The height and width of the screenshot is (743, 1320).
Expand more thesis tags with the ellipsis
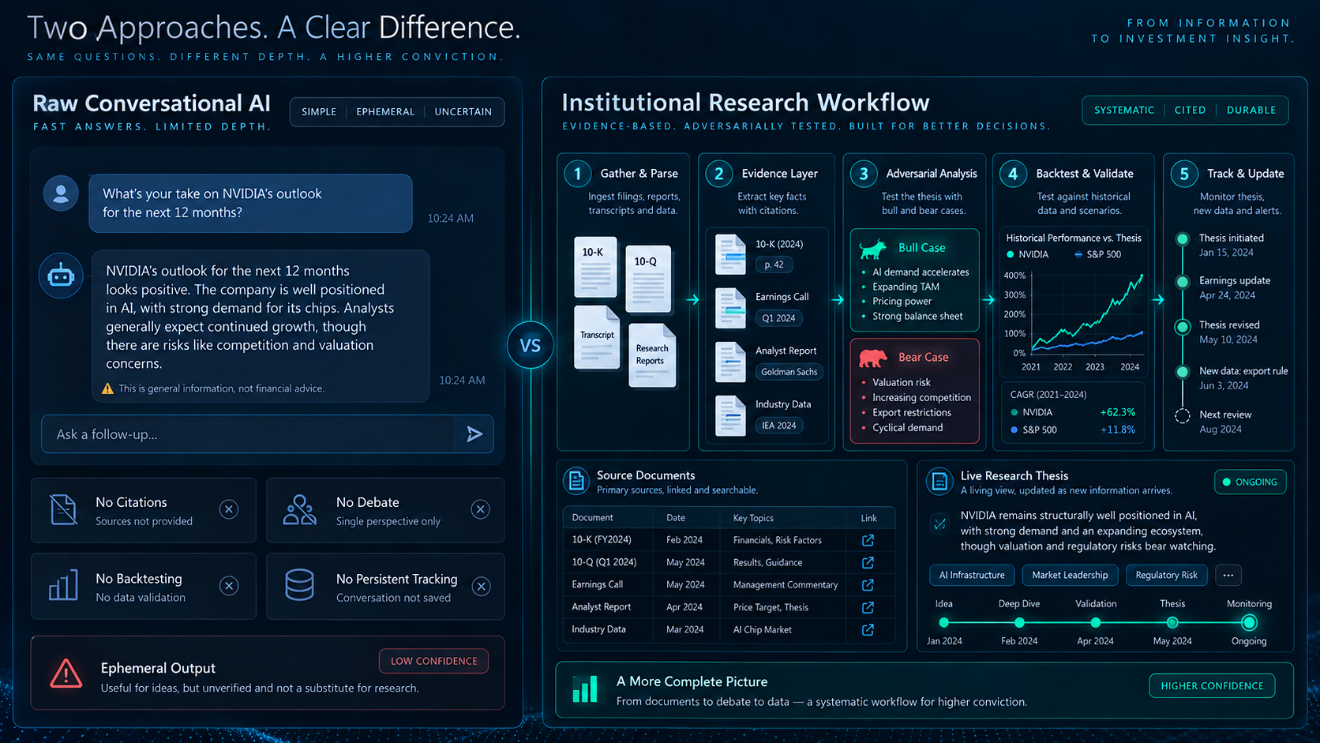pyautogui.click(x=1228, y=576)
